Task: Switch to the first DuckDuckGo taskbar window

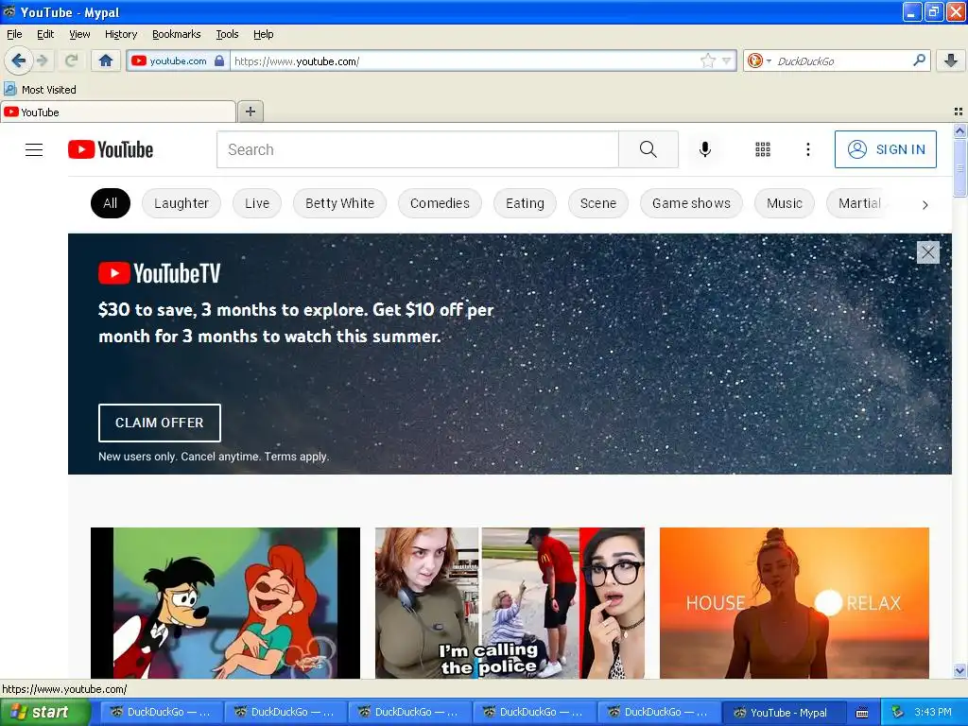Action: pos(161,712)
